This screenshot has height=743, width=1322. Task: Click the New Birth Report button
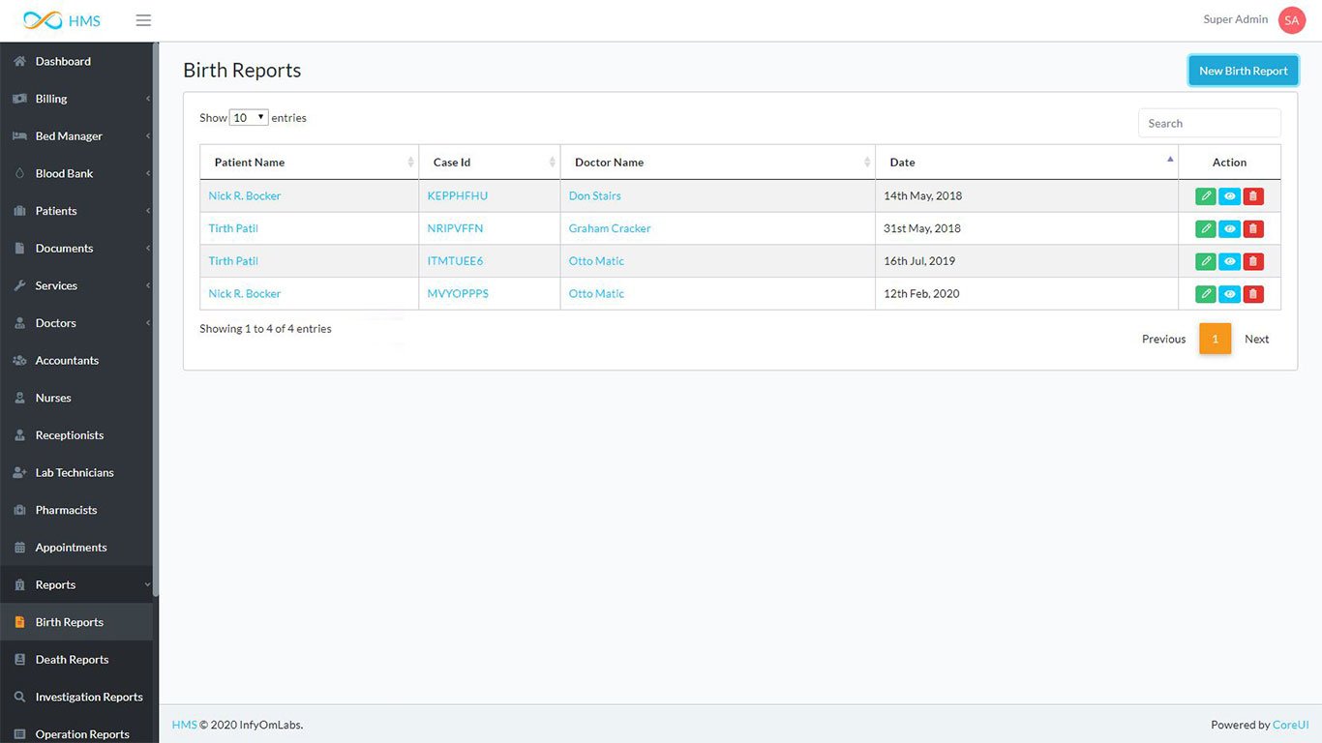click(1243, 71)
